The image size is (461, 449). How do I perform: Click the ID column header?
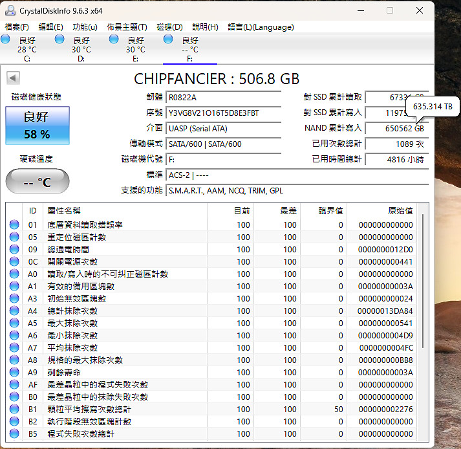[x=32, y=211]
